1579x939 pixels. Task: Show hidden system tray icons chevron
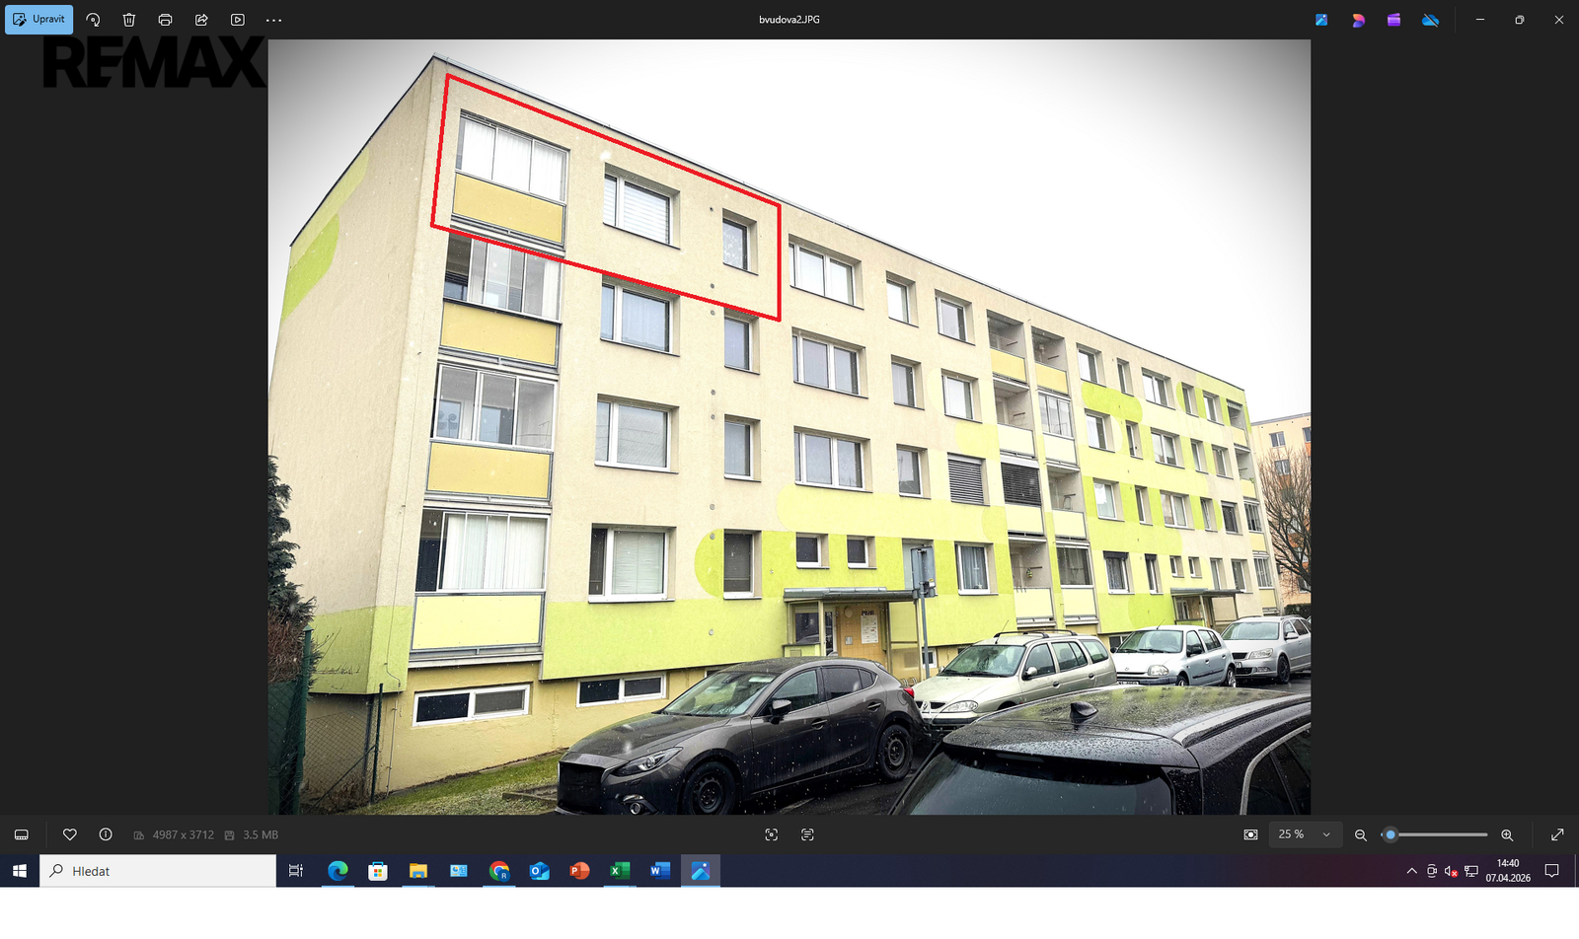(x=1411, y=871)
